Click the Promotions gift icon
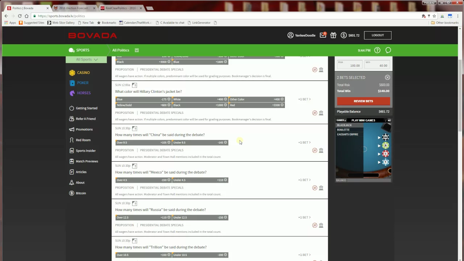The width and height of the screenshot is (464, 261). (x=71, y=129)
